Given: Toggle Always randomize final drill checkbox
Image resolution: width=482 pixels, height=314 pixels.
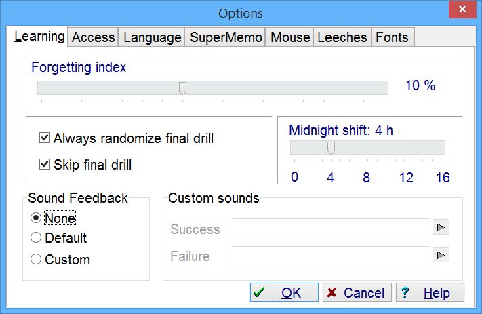Looking at the screenshot, I should click(45, 138).
